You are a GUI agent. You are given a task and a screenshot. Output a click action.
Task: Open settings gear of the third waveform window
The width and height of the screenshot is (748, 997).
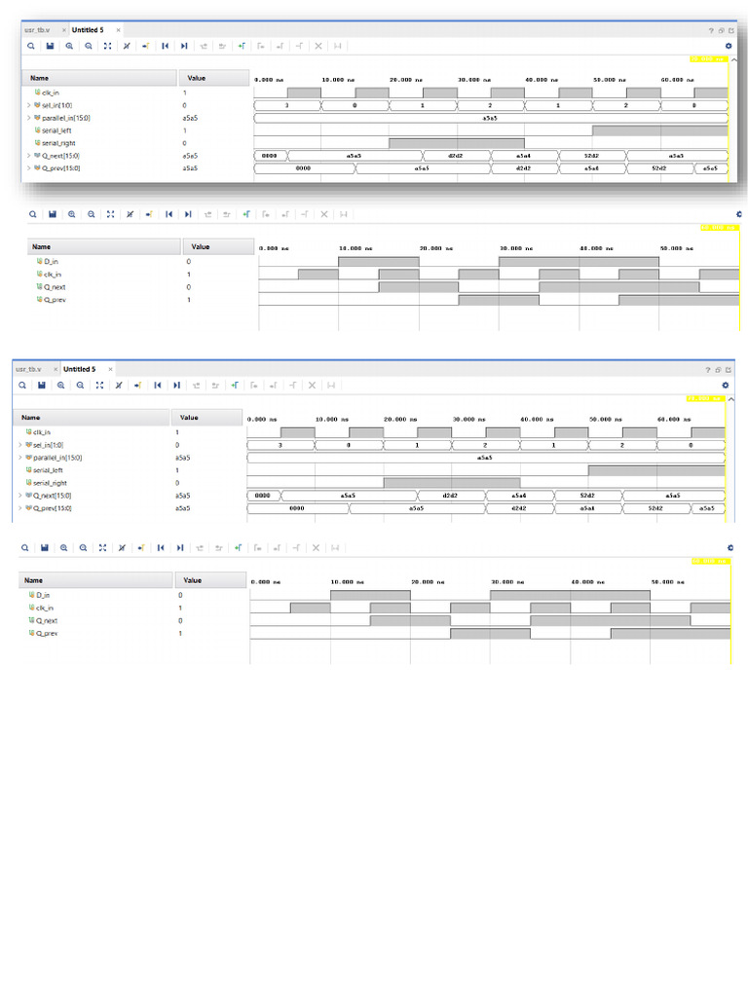[x=725, y=386]
